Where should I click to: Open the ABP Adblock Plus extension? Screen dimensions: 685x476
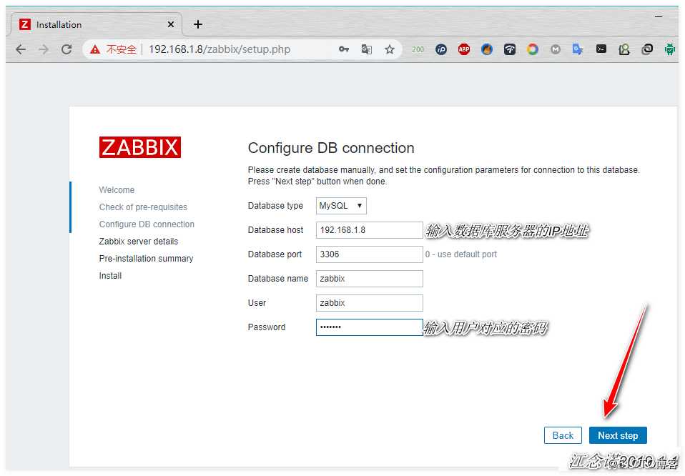point(464,49)
